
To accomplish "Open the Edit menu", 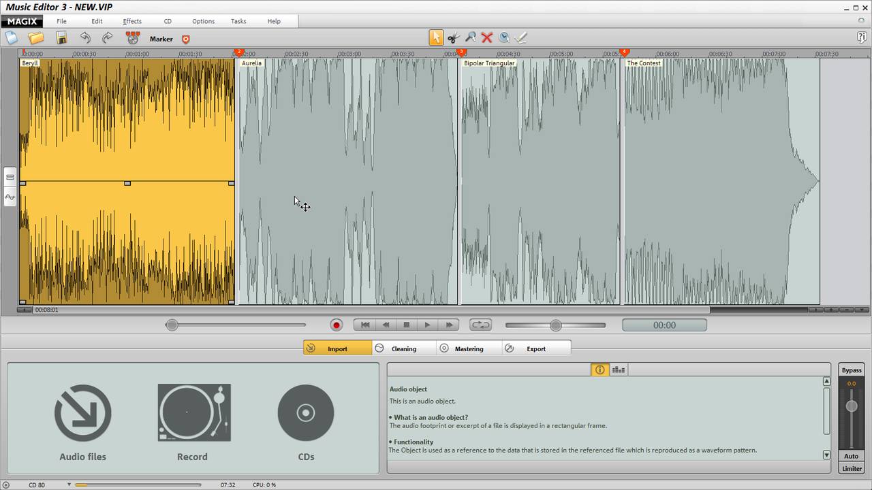I will tap(97, 21).
